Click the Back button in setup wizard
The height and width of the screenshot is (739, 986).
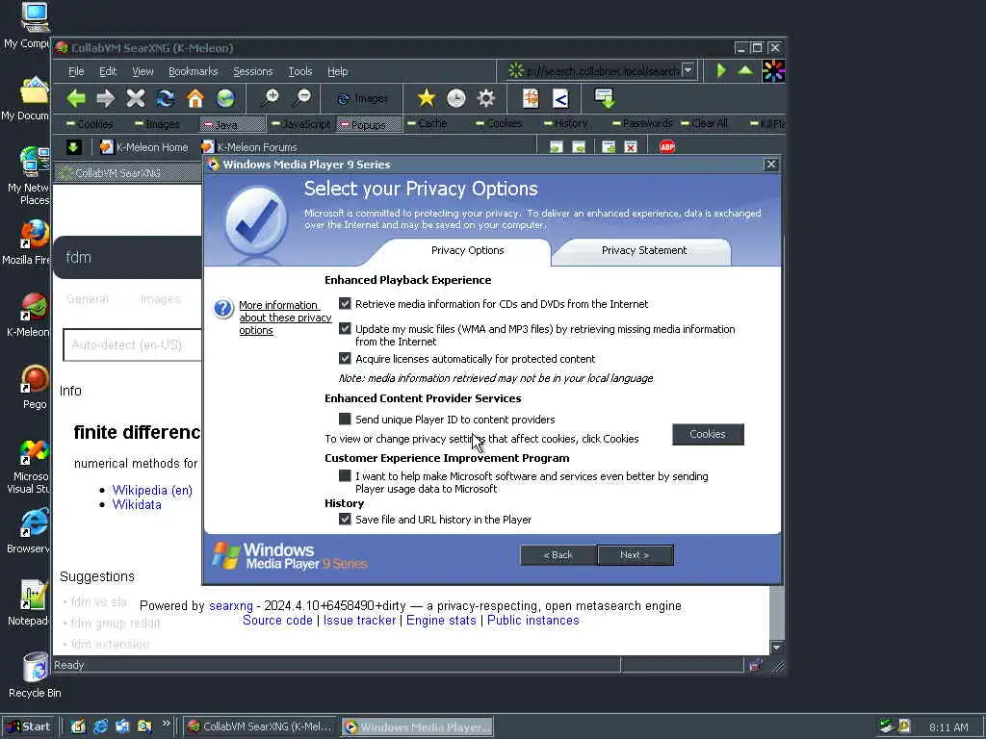coord(558,555)
